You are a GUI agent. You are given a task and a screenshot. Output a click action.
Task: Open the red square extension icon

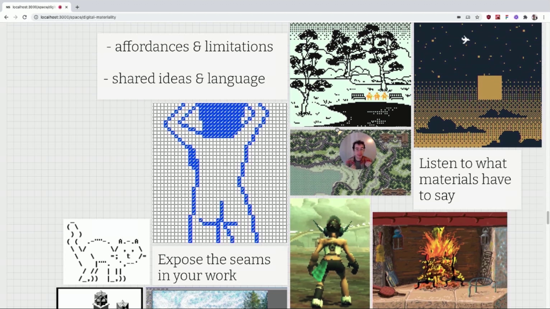[x=498, y=17]
